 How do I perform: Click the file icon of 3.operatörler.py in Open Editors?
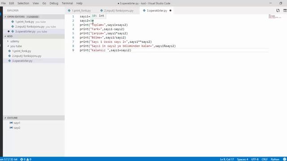click(x=13, y=32)
